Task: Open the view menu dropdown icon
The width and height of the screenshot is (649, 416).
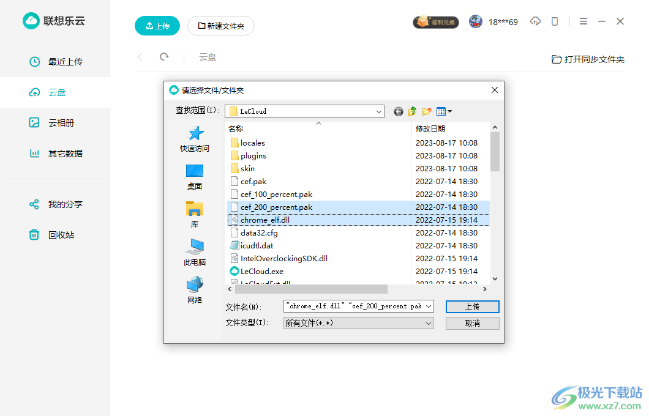Action: coord(444,111)
